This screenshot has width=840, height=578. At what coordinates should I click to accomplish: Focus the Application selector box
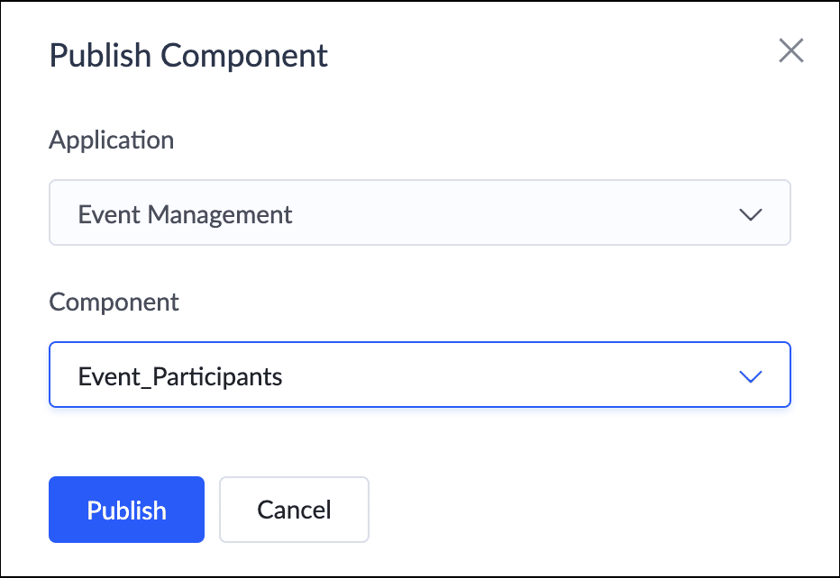pos(419,213)
